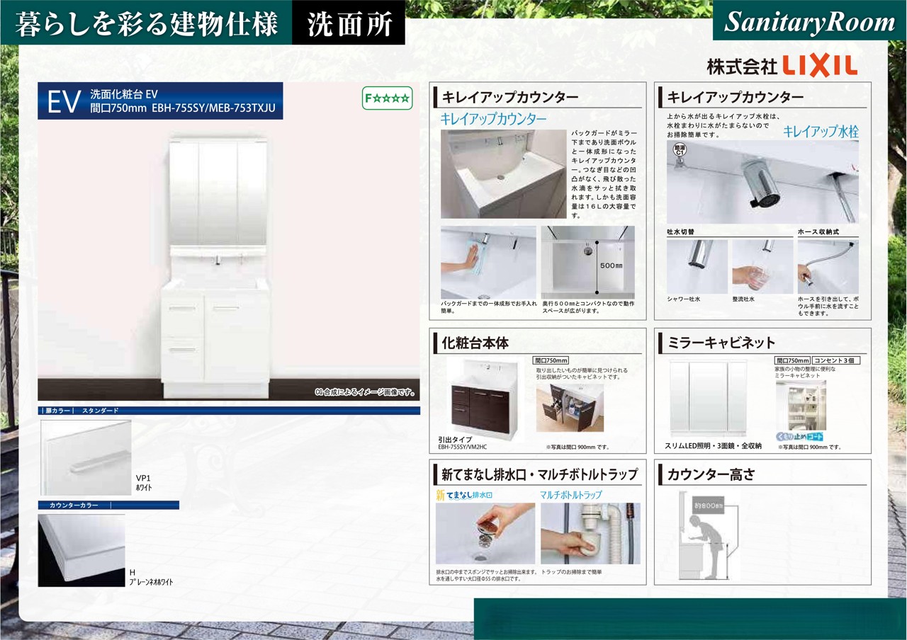This screenshot has height=640, width=907.
Task: Open the シャワー吐水 faucet photo
Action: tap(697, 266)
